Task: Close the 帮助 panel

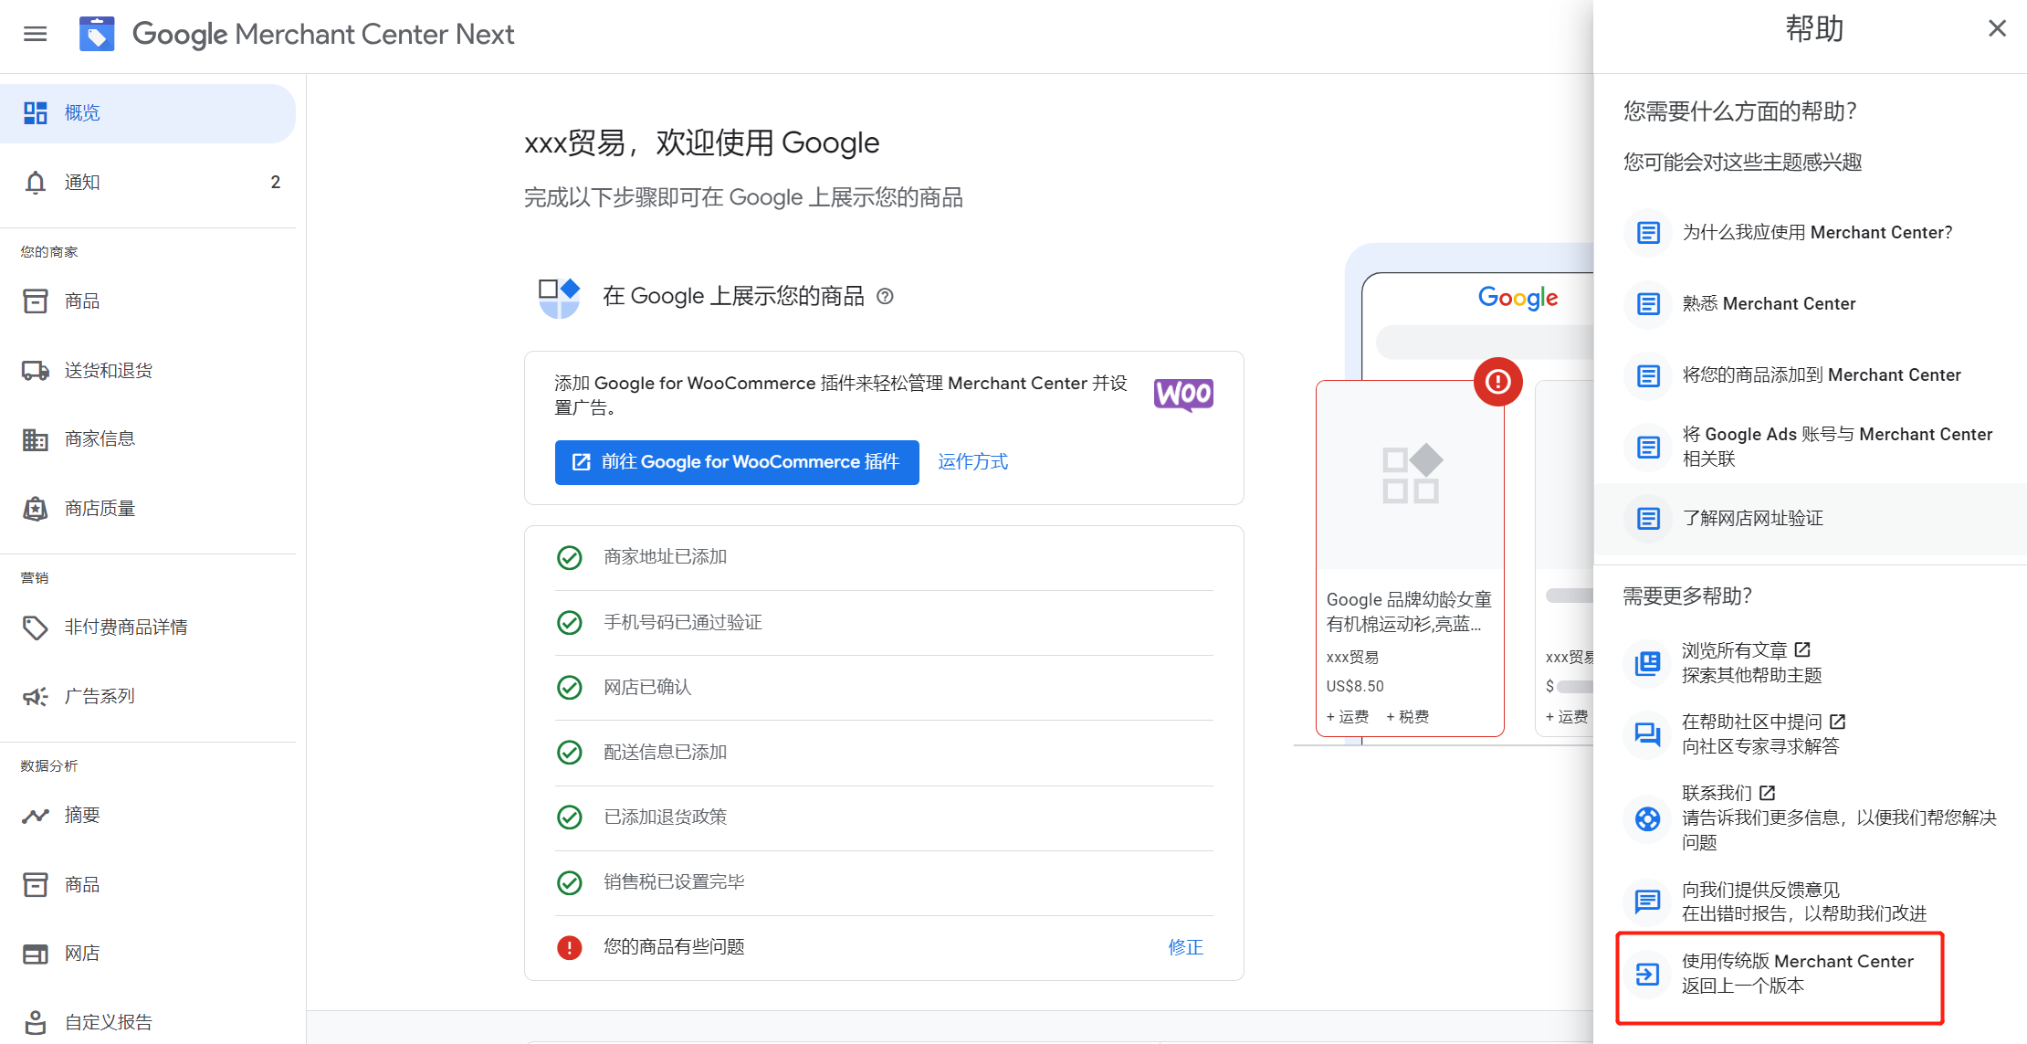Action: (1997, 28)
